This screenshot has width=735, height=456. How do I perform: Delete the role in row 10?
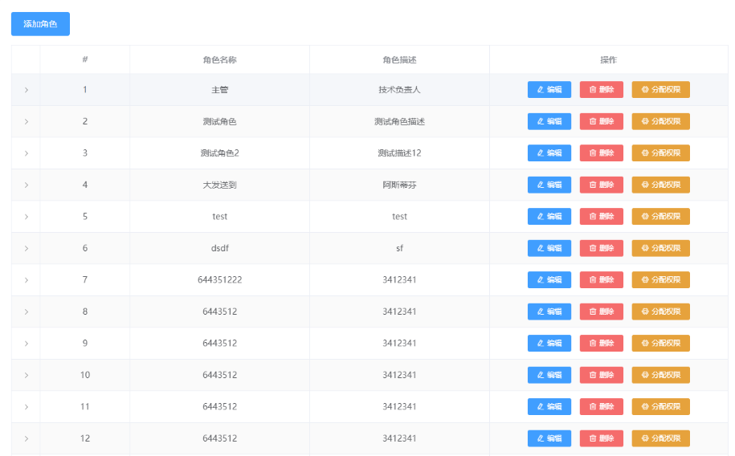click(x=601, y=375)
